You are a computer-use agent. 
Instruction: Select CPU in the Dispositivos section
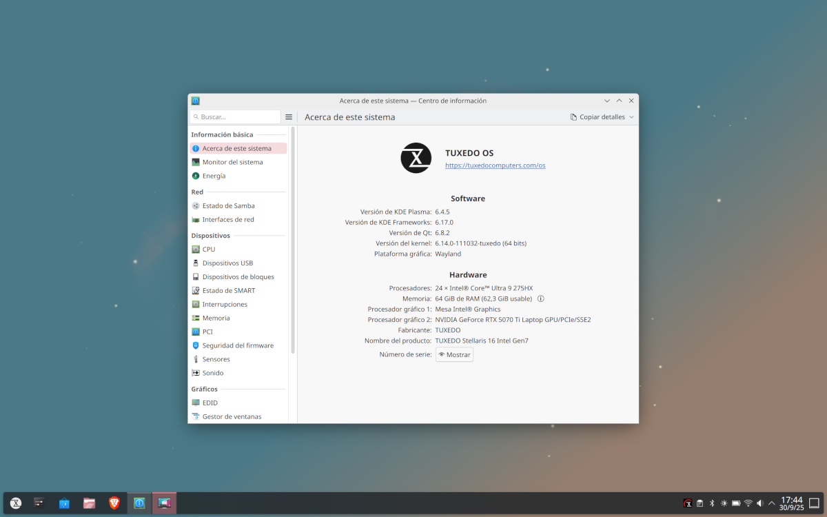[x=208, y=250]
